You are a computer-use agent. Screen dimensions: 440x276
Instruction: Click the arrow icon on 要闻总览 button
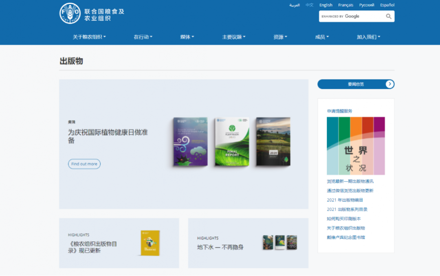[x=390, y=84]
